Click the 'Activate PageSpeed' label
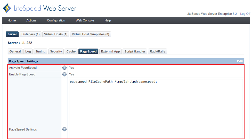This screenshot has width=252, height=139. (x=23, y=68)
